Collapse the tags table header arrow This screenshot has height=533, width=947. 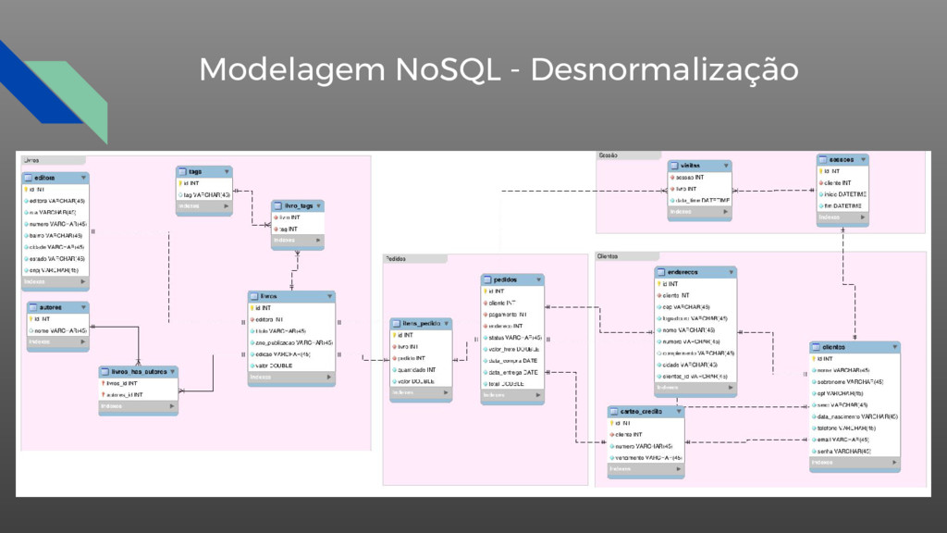pos(228,171)
